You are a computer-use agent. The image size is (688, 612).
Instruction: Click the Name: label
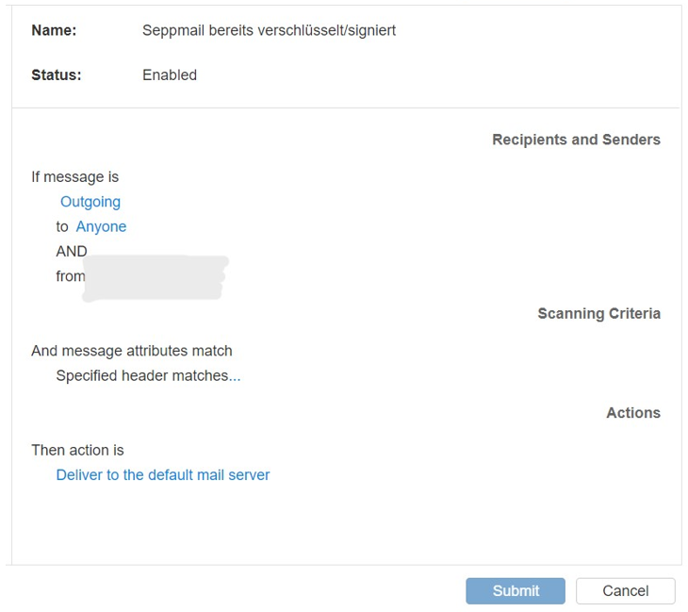click(x=54, y=30)
